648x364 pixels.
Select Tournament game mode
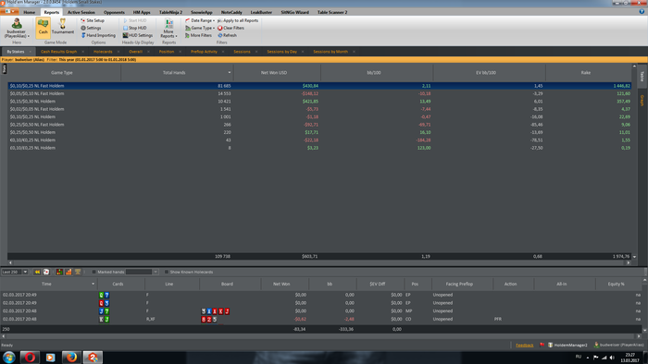pyautogui.click(x=62, y=27)
